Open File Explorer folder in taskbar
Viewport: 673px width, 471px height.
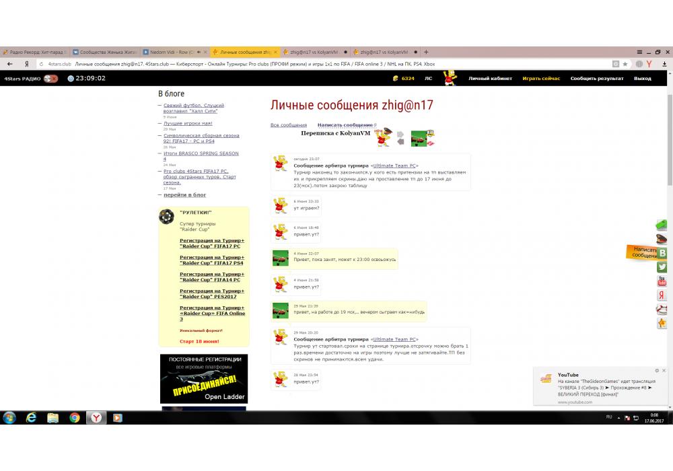tap(52, 418)
